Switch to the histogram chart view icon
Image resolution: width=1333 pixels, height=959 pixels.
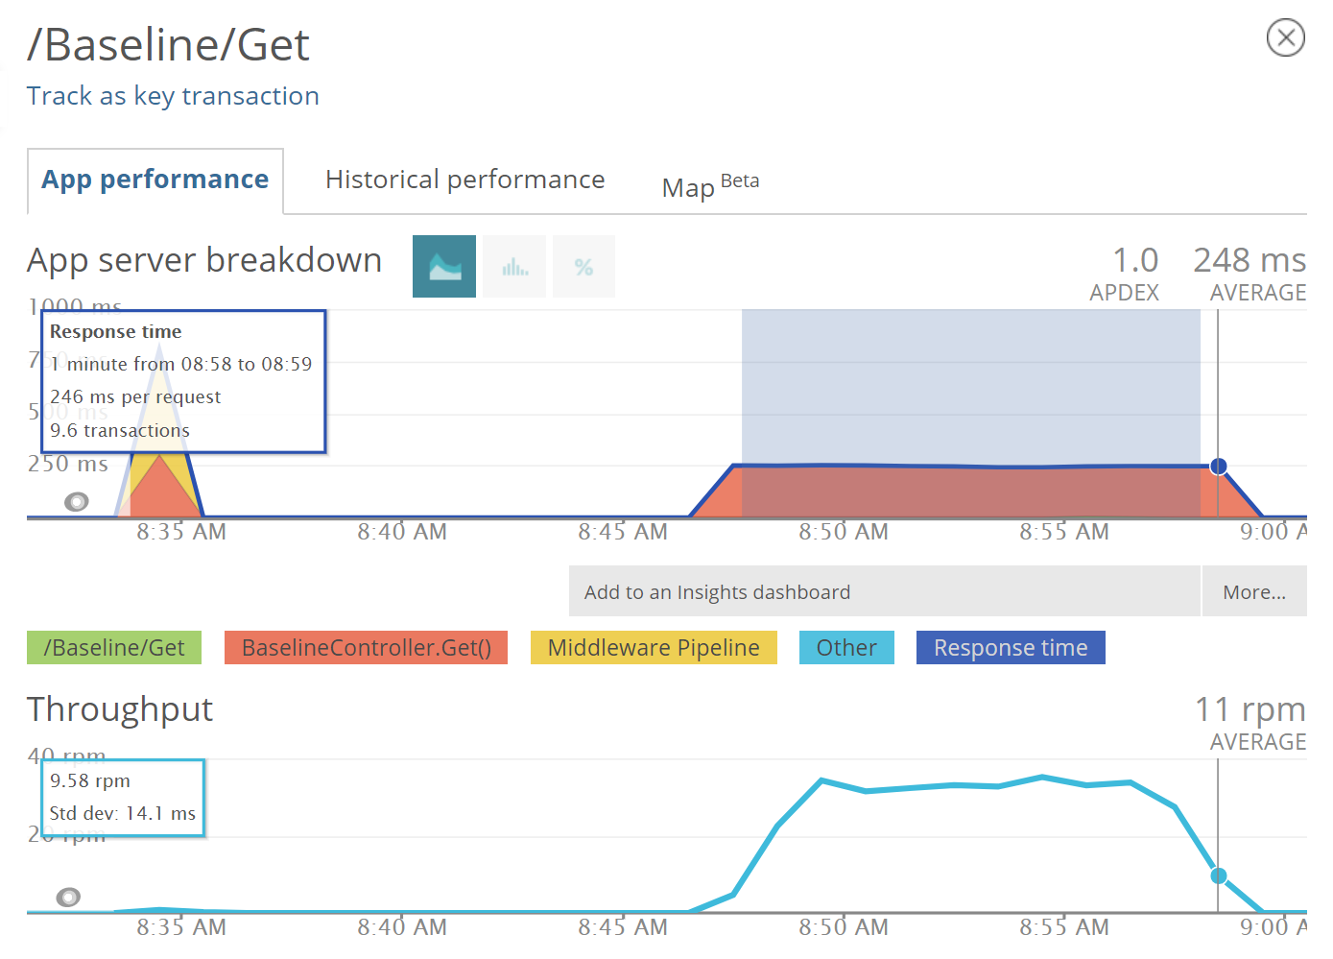point(514,266)
